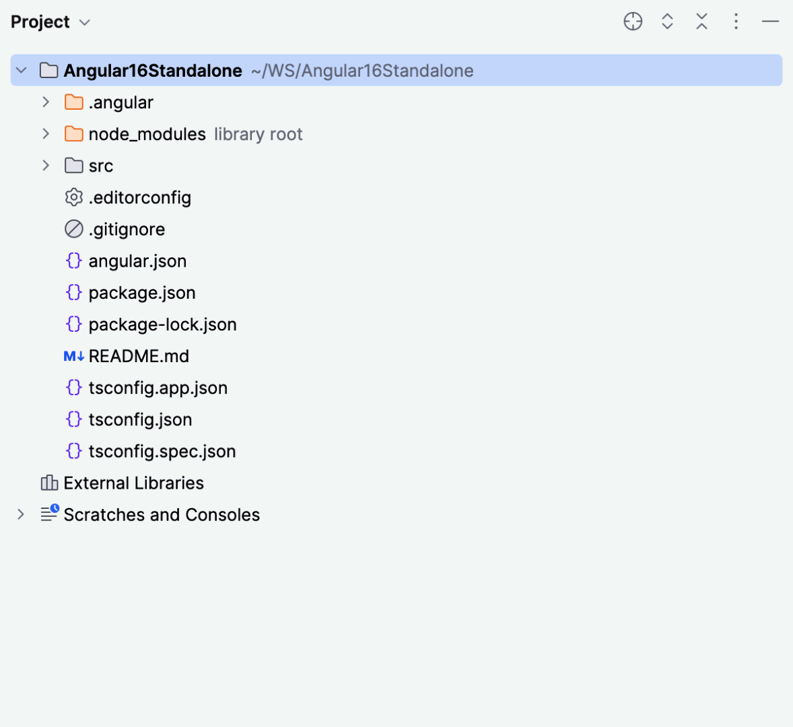Click the Select Opened File crosshair icon
The height and width of the screenshot is (727, 793).
[633, 21]
